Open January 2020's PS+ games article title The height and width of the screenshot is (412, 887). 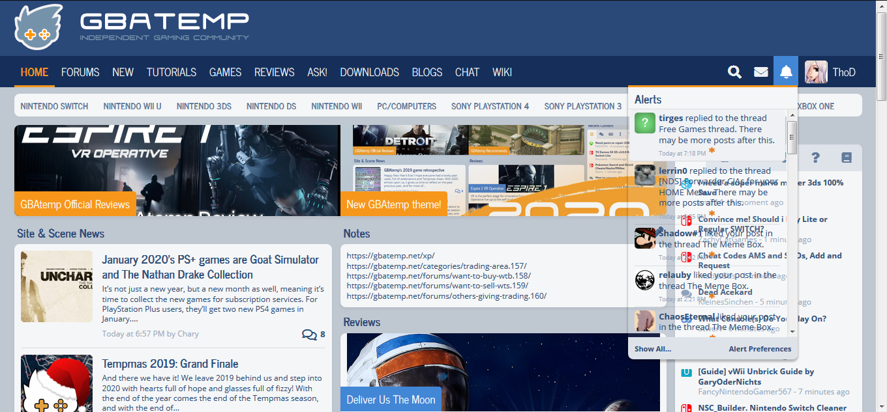pyautogui.click(x=211, y=267)
